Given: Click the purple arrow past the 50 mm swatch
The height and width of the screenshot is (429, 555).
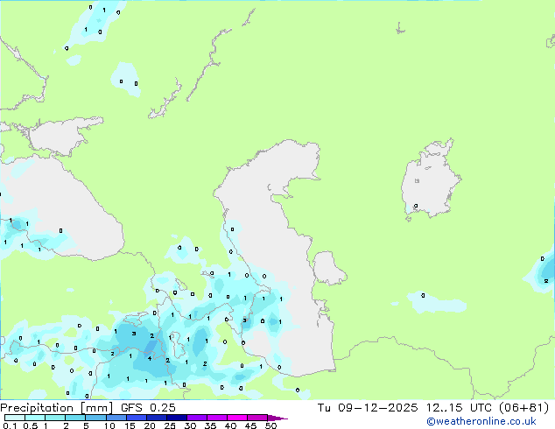Looking at the screenshot, I should point(277,418).
